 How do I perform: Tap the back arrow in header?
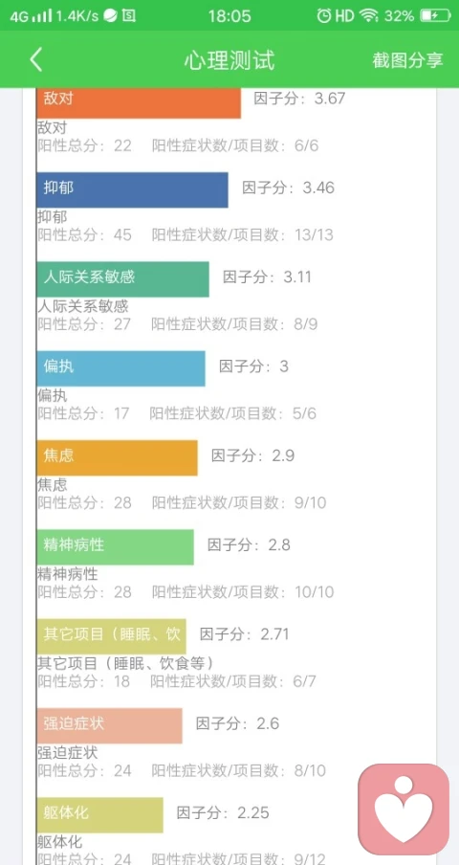[x=35, y=59]
